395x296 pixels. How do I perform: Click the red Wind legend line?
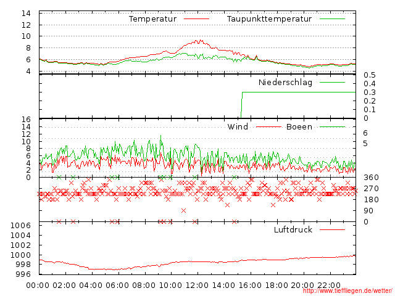[x=268, y=127]
